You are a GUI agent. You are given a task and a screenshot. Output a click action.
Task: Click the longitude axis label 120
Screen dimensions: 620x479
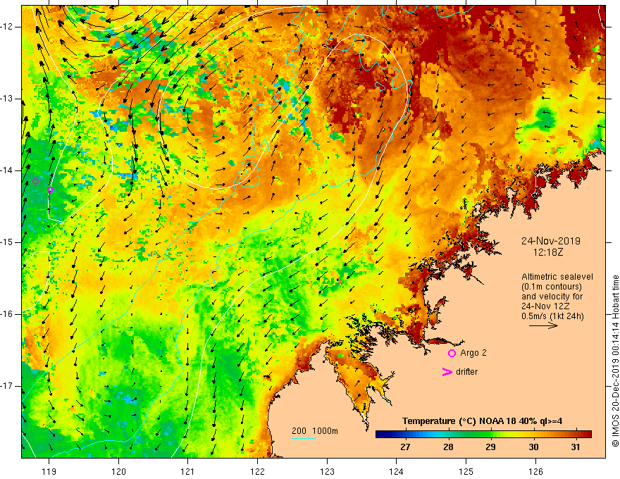pos(118,471)
